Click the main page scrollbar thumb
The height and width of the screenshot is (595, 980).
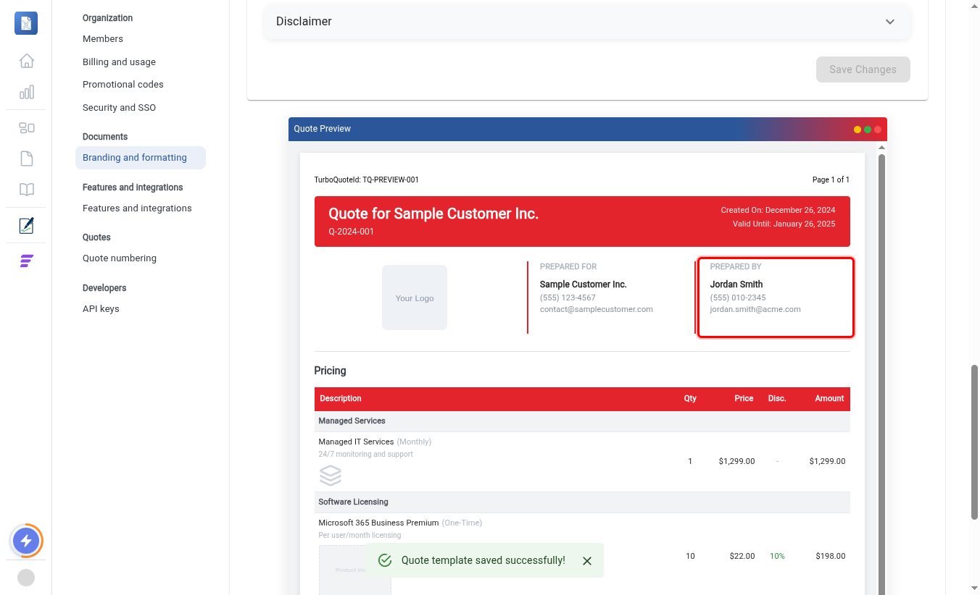pyautogui.click(x=974, y=442)
